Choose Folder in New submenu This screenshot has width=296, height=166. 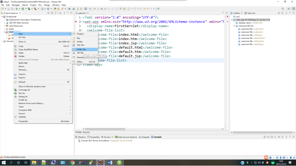click(85, 41)
